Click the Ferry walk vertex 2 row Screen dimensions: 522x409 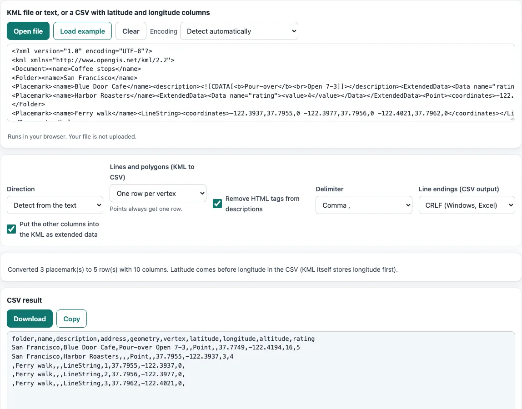click(x=99, y=374)
